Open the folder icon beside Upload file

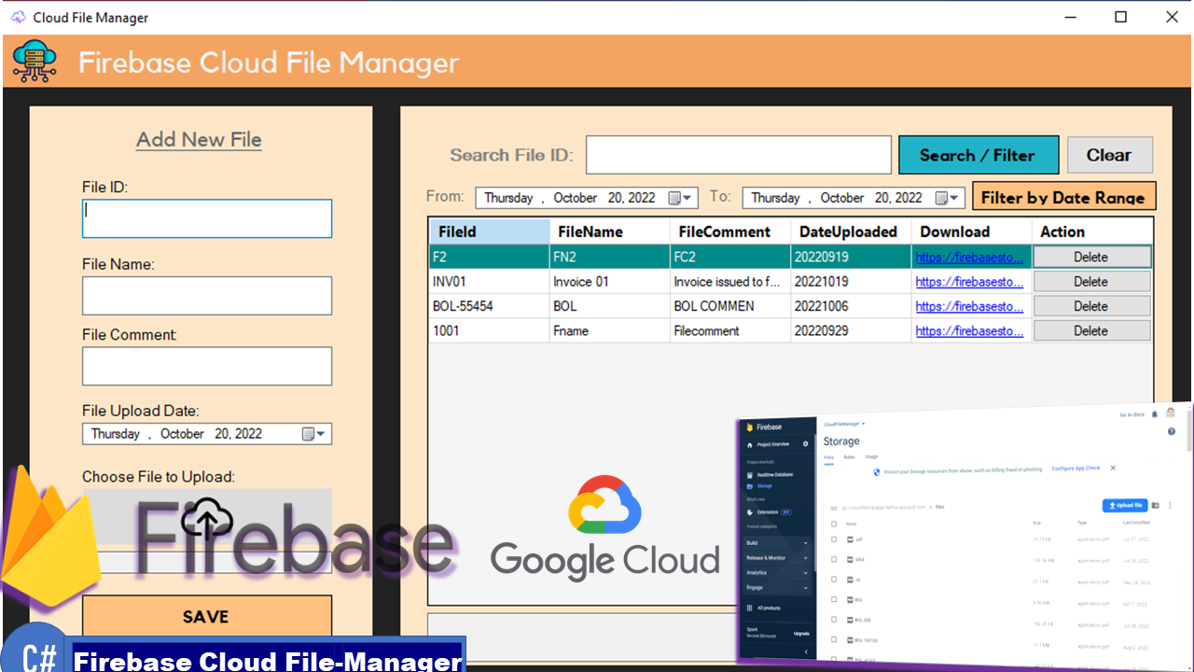(1156, 506)
